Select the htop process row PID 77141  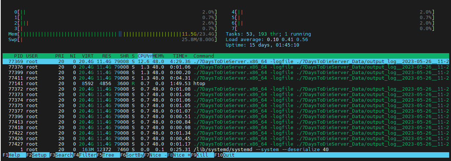point(225,83)
